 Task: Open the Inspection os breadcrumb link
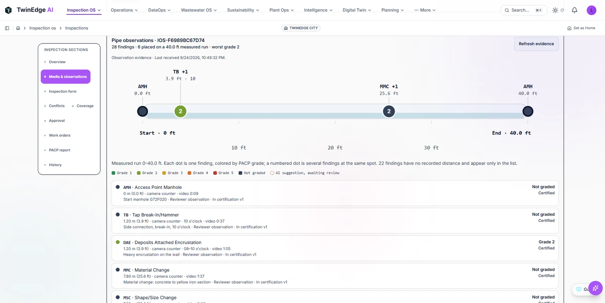[42, 28]
